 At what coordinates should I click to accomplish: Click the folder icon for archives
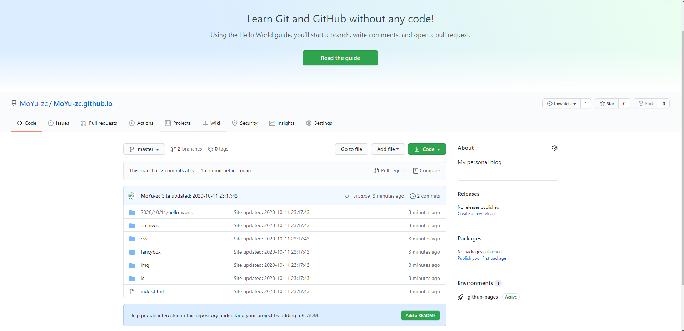tap(132, 226)
